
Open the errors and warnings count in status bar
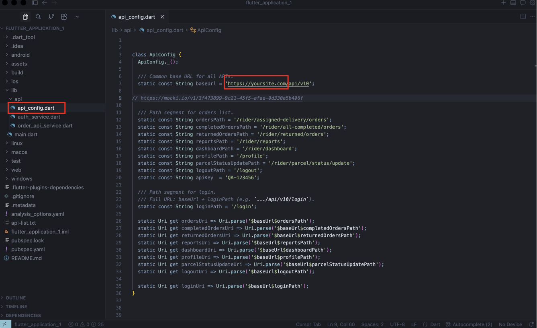pyautogui.click(x=86, y=324)
